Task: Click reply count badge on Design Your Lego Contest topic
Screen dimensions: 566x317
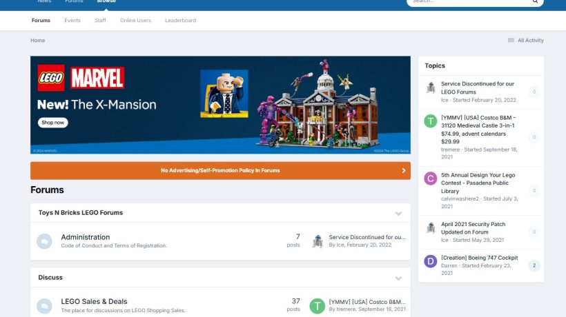Action: 534,191
